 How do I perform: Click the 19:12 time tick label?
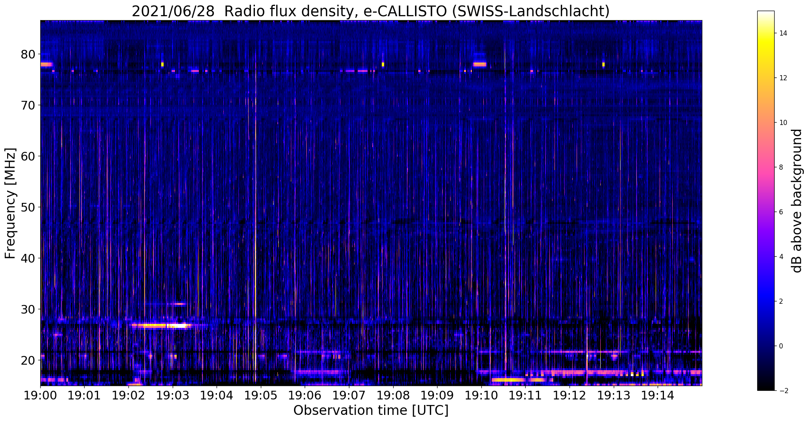point(570,396)
